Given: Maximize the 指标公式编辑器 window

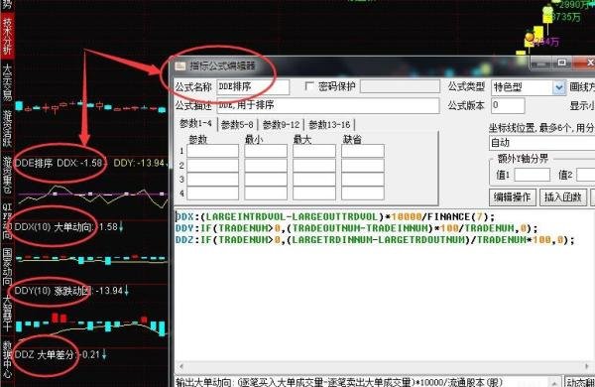Looking at the screenshot, I should (x=562, y=63).
